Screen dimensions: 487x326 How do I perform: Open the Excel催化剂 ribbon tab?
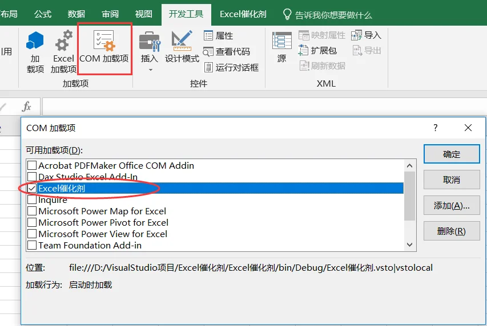[243, 14]
